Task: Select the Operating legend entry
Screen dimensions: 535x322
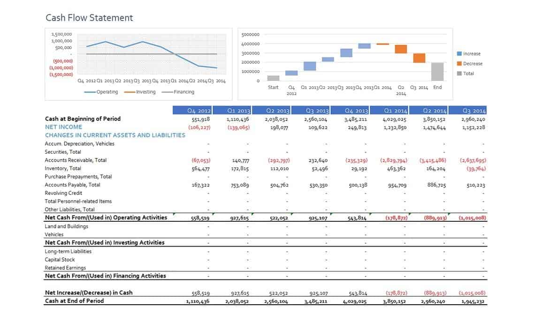Action: click(101, 92)
